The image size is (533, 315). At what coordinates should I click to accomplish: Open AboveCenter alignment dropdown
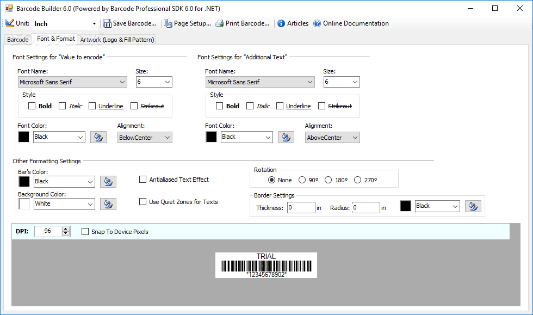[332, 138]
